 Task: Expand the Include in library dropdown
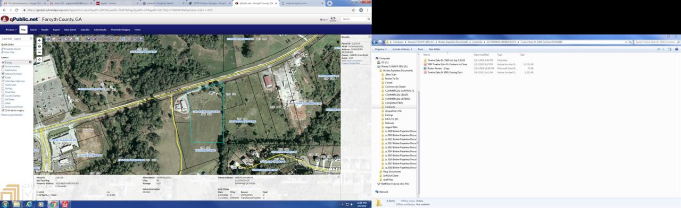(403, 49)
